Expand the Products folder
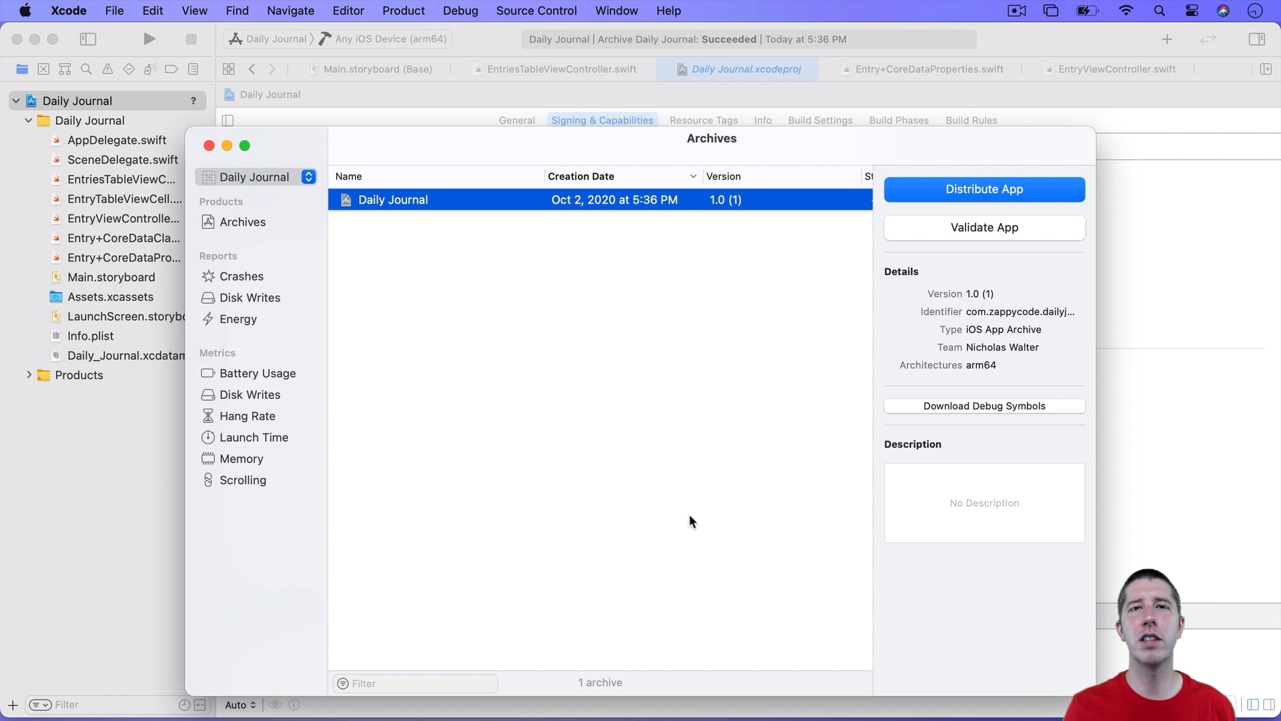The width and height of the screenshot is (1281, 721). pos(29,375)
